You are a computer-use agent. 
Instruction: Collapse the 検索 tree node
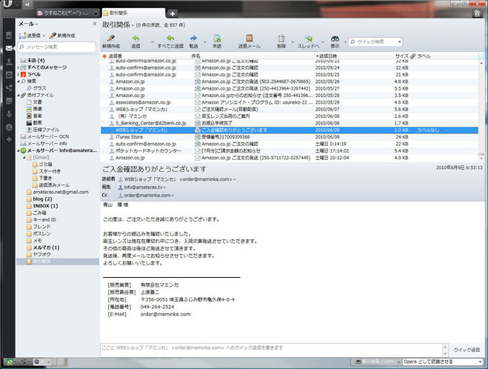click(x=18, y=82)
